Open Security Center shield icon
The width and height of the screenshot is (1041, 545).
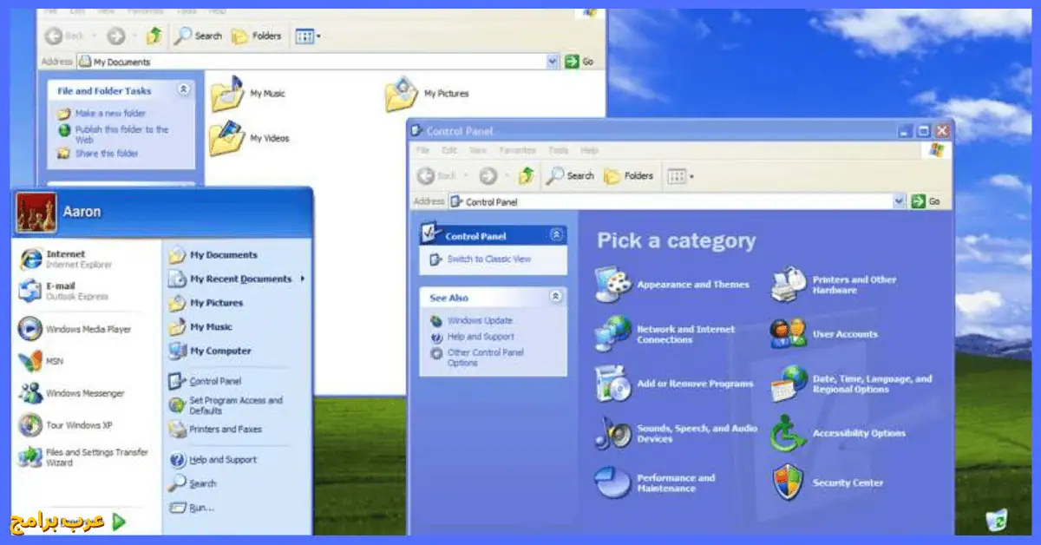pos(789,483)
